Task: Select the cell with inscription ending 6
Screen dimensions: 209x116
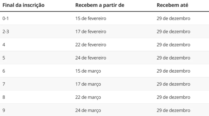Action: click(x=4, y=71)
